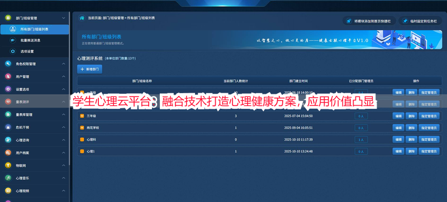
Task: Click 删除 in the 心理1 row
Action: pyautogui.click(x=411, y=152)
